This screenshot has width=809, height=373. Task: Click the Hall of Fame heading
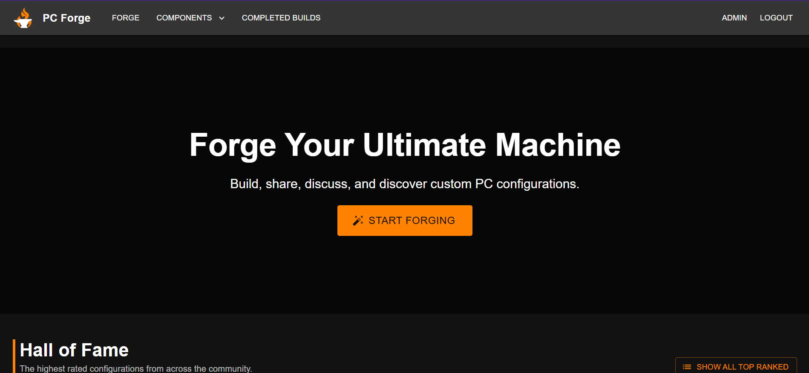pos(74,350)
